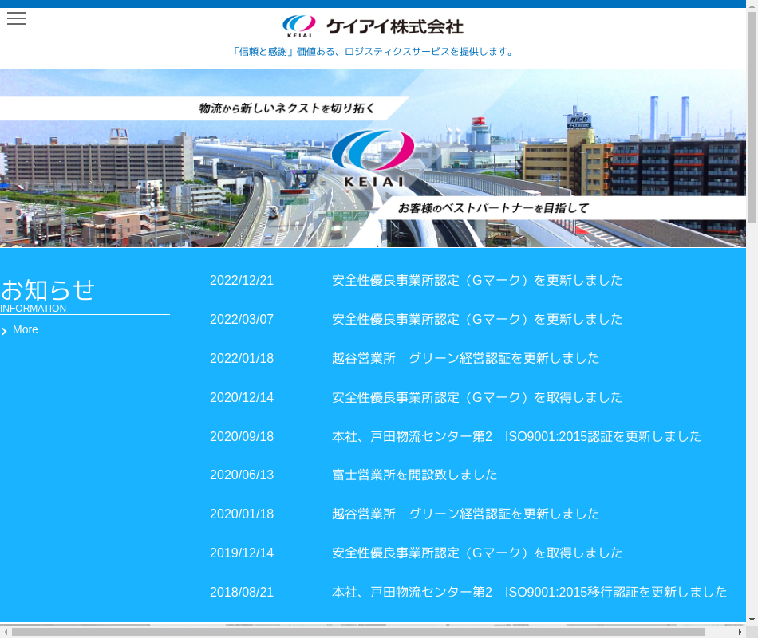Open the 富士営業所を開設致しました news item
This screenshot has height=638, width=758.
coord(414,475)
